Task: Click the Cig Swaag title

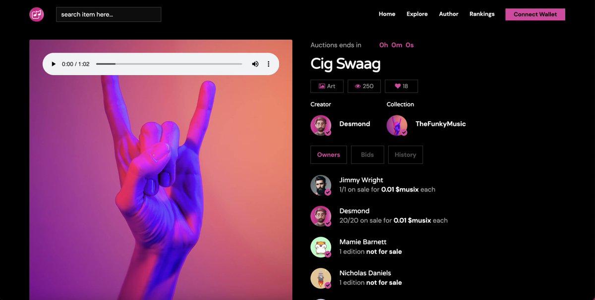Action: tap(346, 64)
